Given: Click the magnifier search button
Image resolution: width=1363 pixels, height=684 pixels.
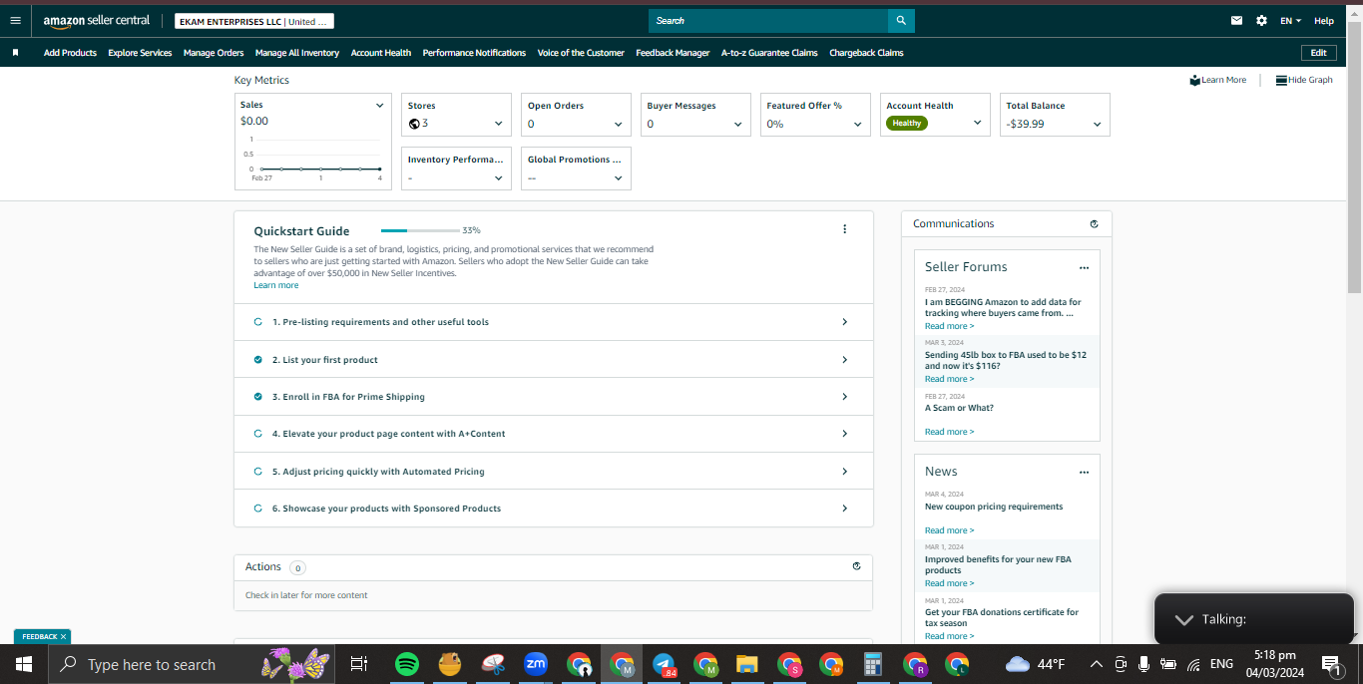Looking at the screenshot, I should pyautogui.click(x=901, y=21).
